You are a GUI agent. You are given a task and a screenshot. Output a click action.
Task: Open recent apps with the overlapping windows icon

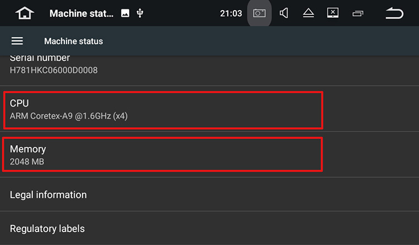click(x=358, y=13)
